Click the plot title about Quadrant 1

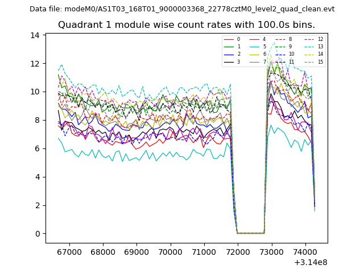[187, 25]
